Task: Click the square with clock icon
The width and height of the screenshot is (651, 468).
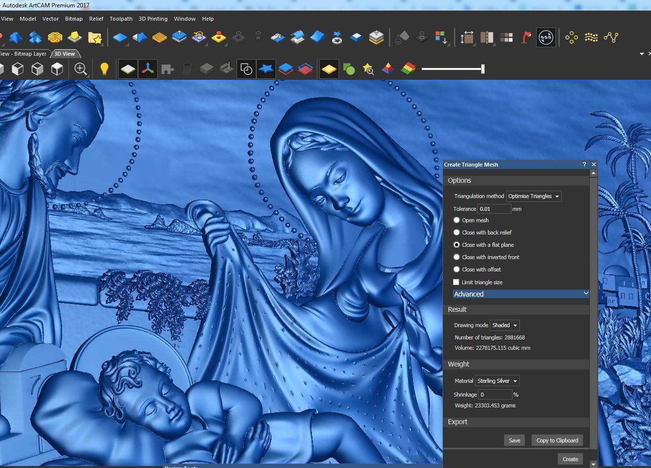Action: [246, 69]
